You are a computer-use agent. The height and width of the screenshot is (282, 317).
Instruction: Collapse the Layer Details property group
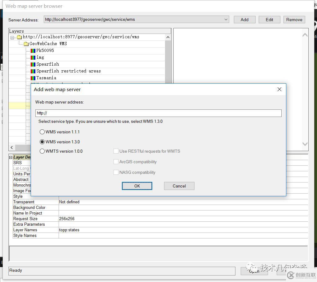coord(11,157)
